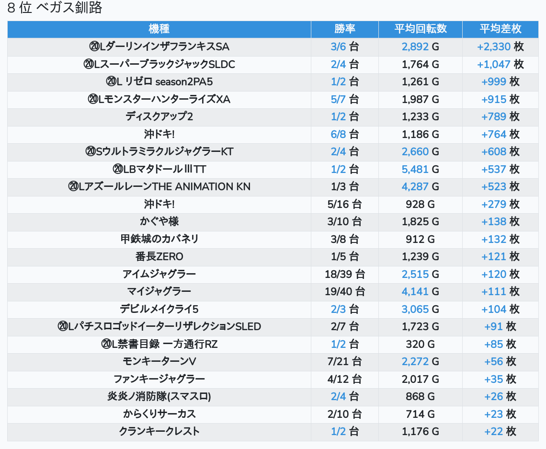
Task: Select machine name ⑳LBマタドールⅢTT
Action: click(159, 169)
